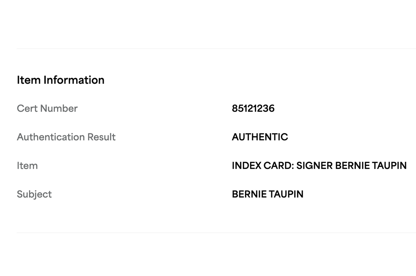
Task: Click the "Item" field label
Action: (27, 166)
